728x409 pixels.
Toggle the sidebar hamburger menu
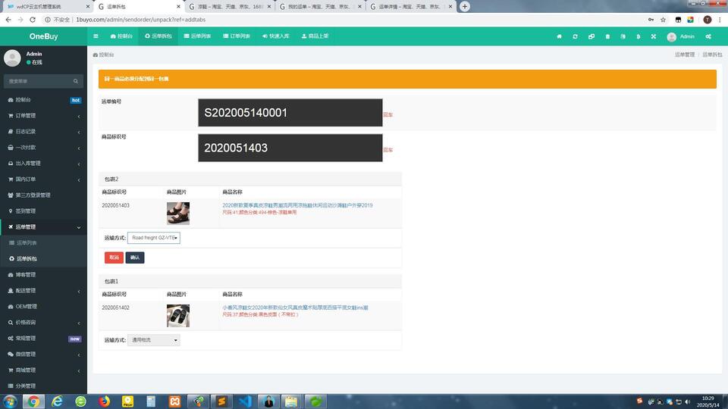coord(96,36)
